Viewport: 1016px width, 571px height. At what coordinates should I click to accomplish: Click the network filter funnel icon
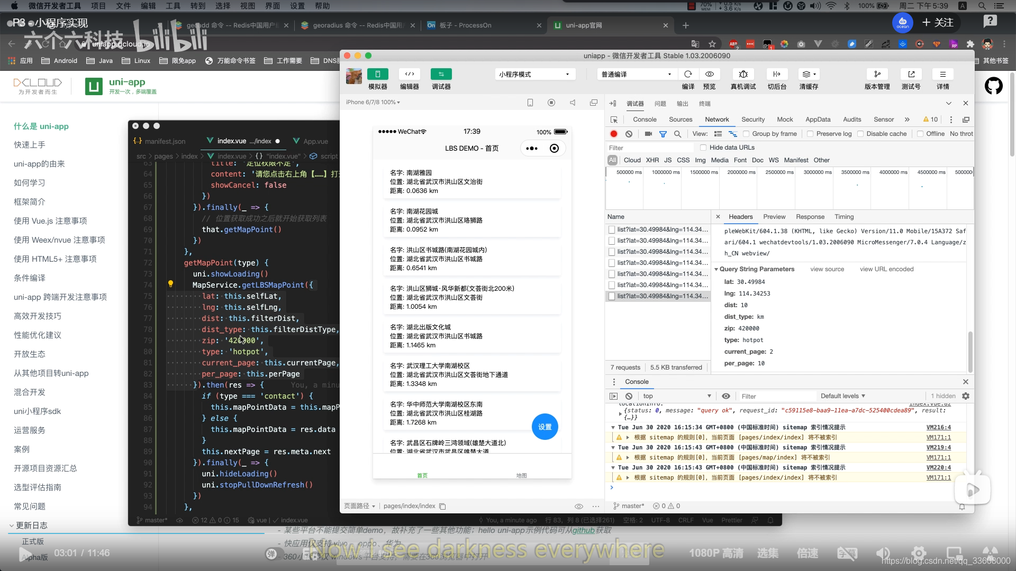(663, 134)
